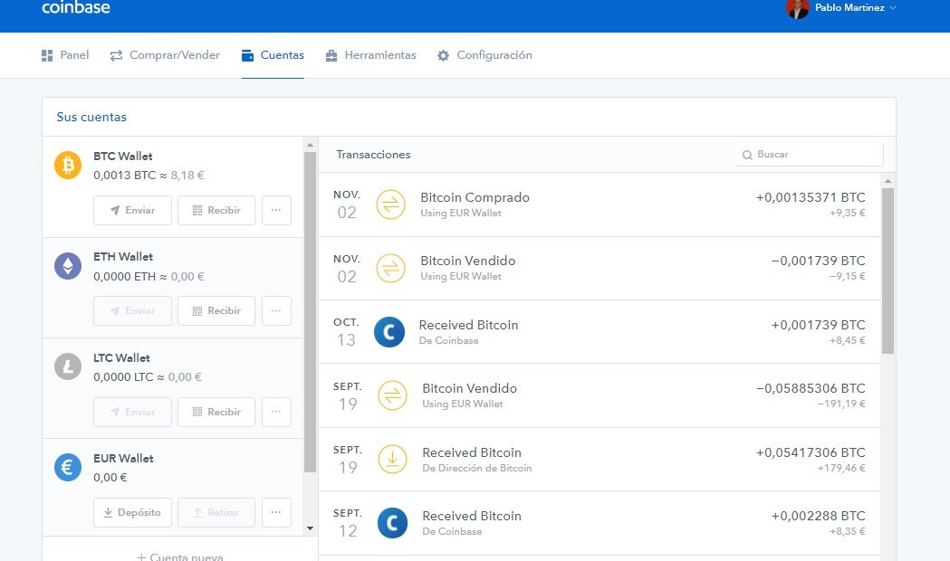The image size is (950, 561).
Task: Click the Euro icon in EUR Wallet
Action: pyautogui.click(x=68, y=468)
